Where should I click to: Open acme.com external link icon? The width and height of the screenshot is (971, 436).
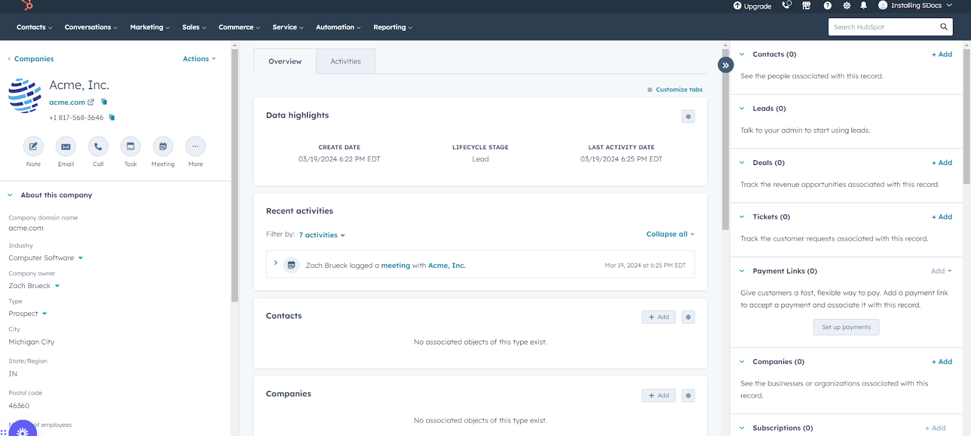point(91,102)
